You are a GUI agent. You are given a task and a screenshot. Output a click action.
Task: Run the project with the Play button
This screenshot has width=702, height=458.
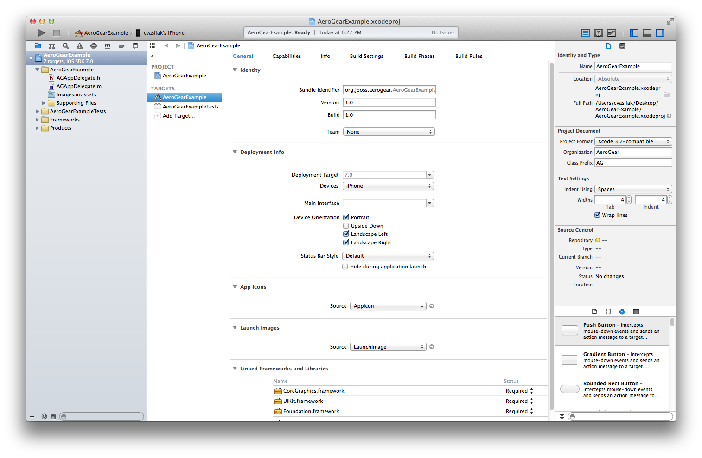(41, 33)
